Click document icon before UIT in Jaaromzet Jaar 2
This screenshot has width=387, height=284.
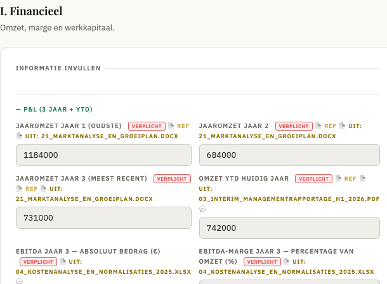(x=342, y=126)
